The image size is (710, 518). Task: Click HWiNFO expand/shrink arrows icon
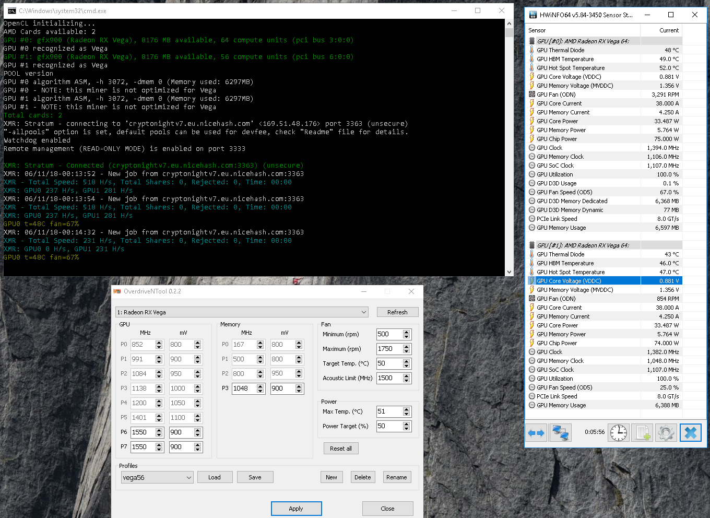coord(536,432)
